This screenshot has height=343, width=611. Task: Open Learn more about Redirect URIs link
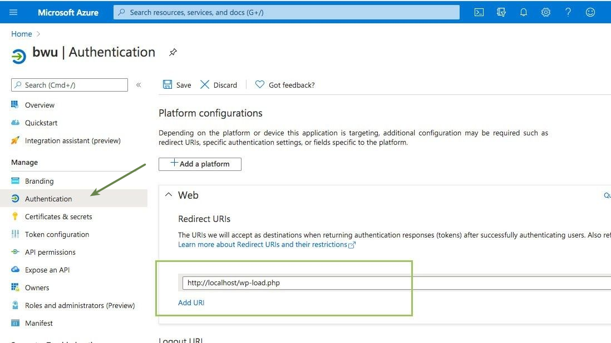tap(267, 244)
